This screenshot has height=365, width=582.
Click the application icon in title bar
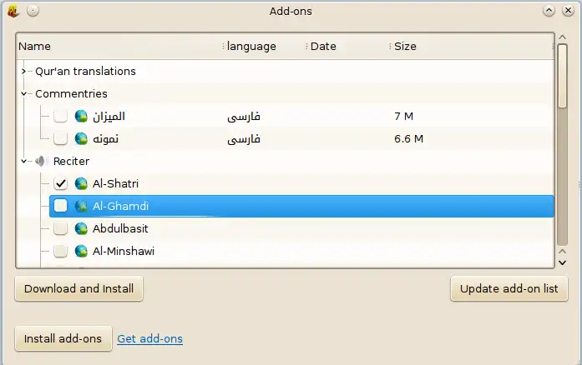pos(13,11)
